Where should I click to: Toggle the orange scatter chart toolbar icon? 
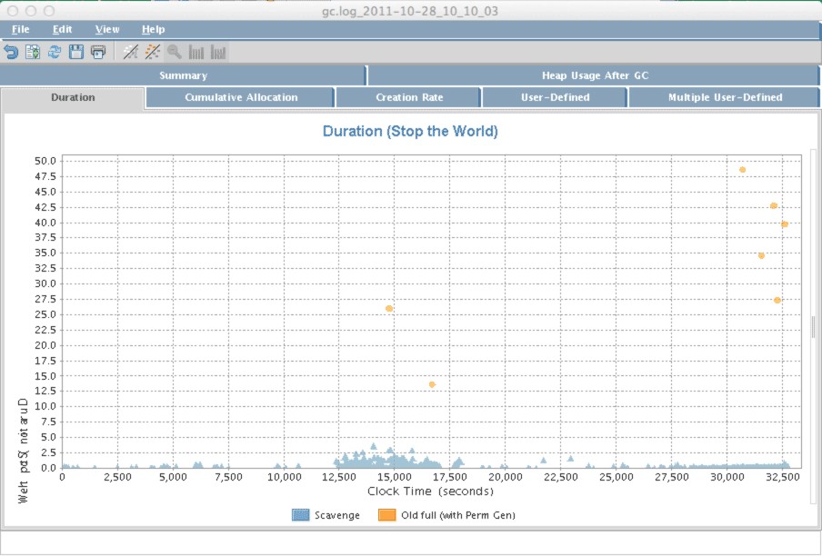click(153, 52)
